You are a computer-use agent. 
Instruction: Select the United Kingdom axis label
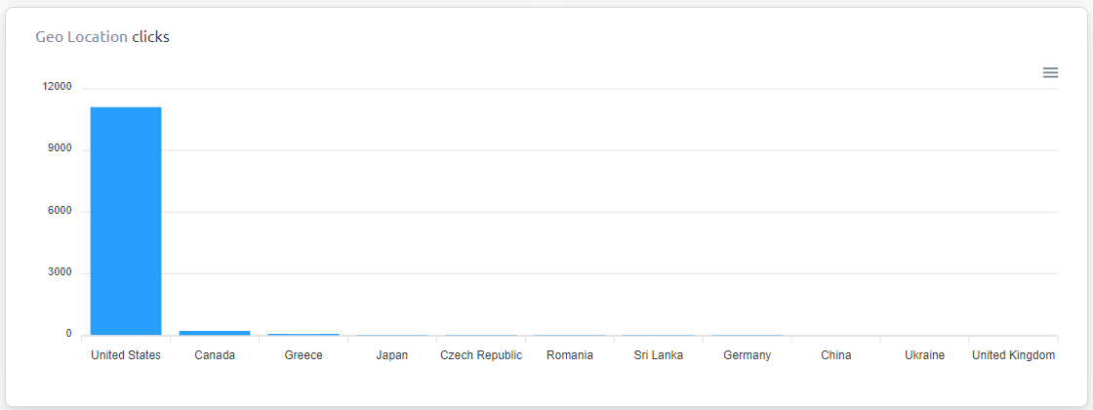(1014, 355)
